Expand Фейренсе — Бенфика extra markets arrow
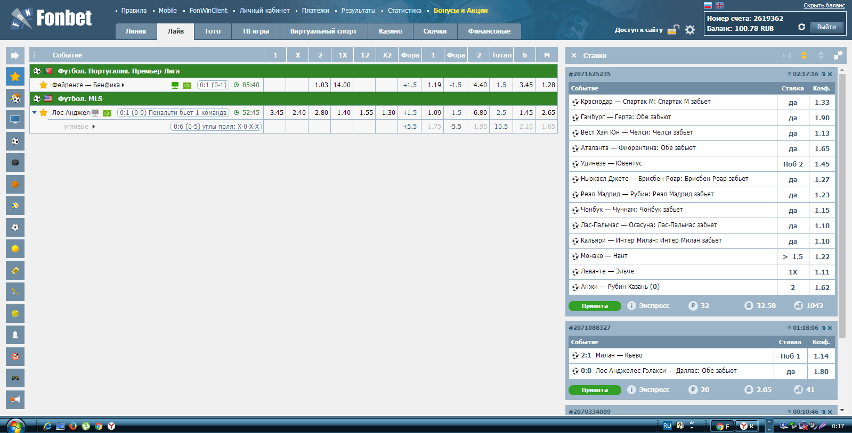The image size is (852, 433). [123, 85]
